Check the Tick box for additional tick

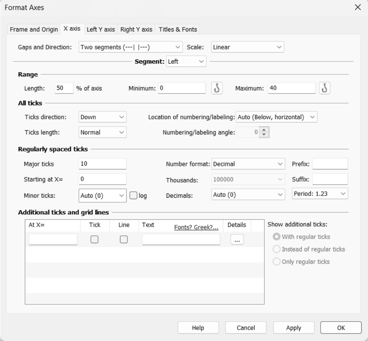coord(94,240)
